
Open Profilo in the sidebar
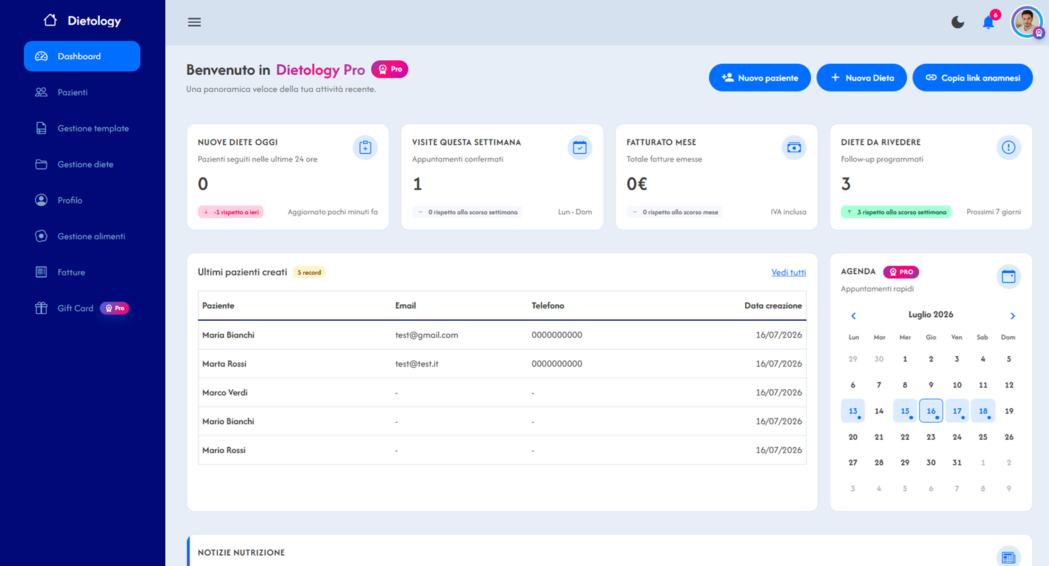coord(82,200)
